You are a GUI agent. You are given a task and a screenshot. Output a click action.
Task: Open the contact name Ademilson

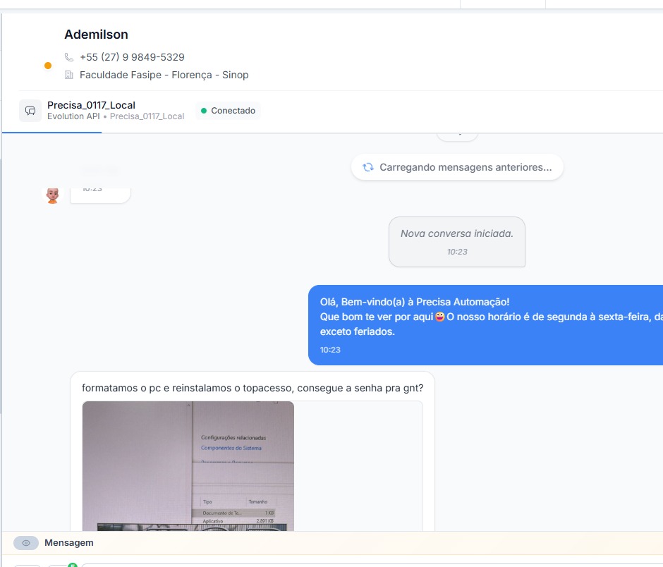[x=96, y=35]
